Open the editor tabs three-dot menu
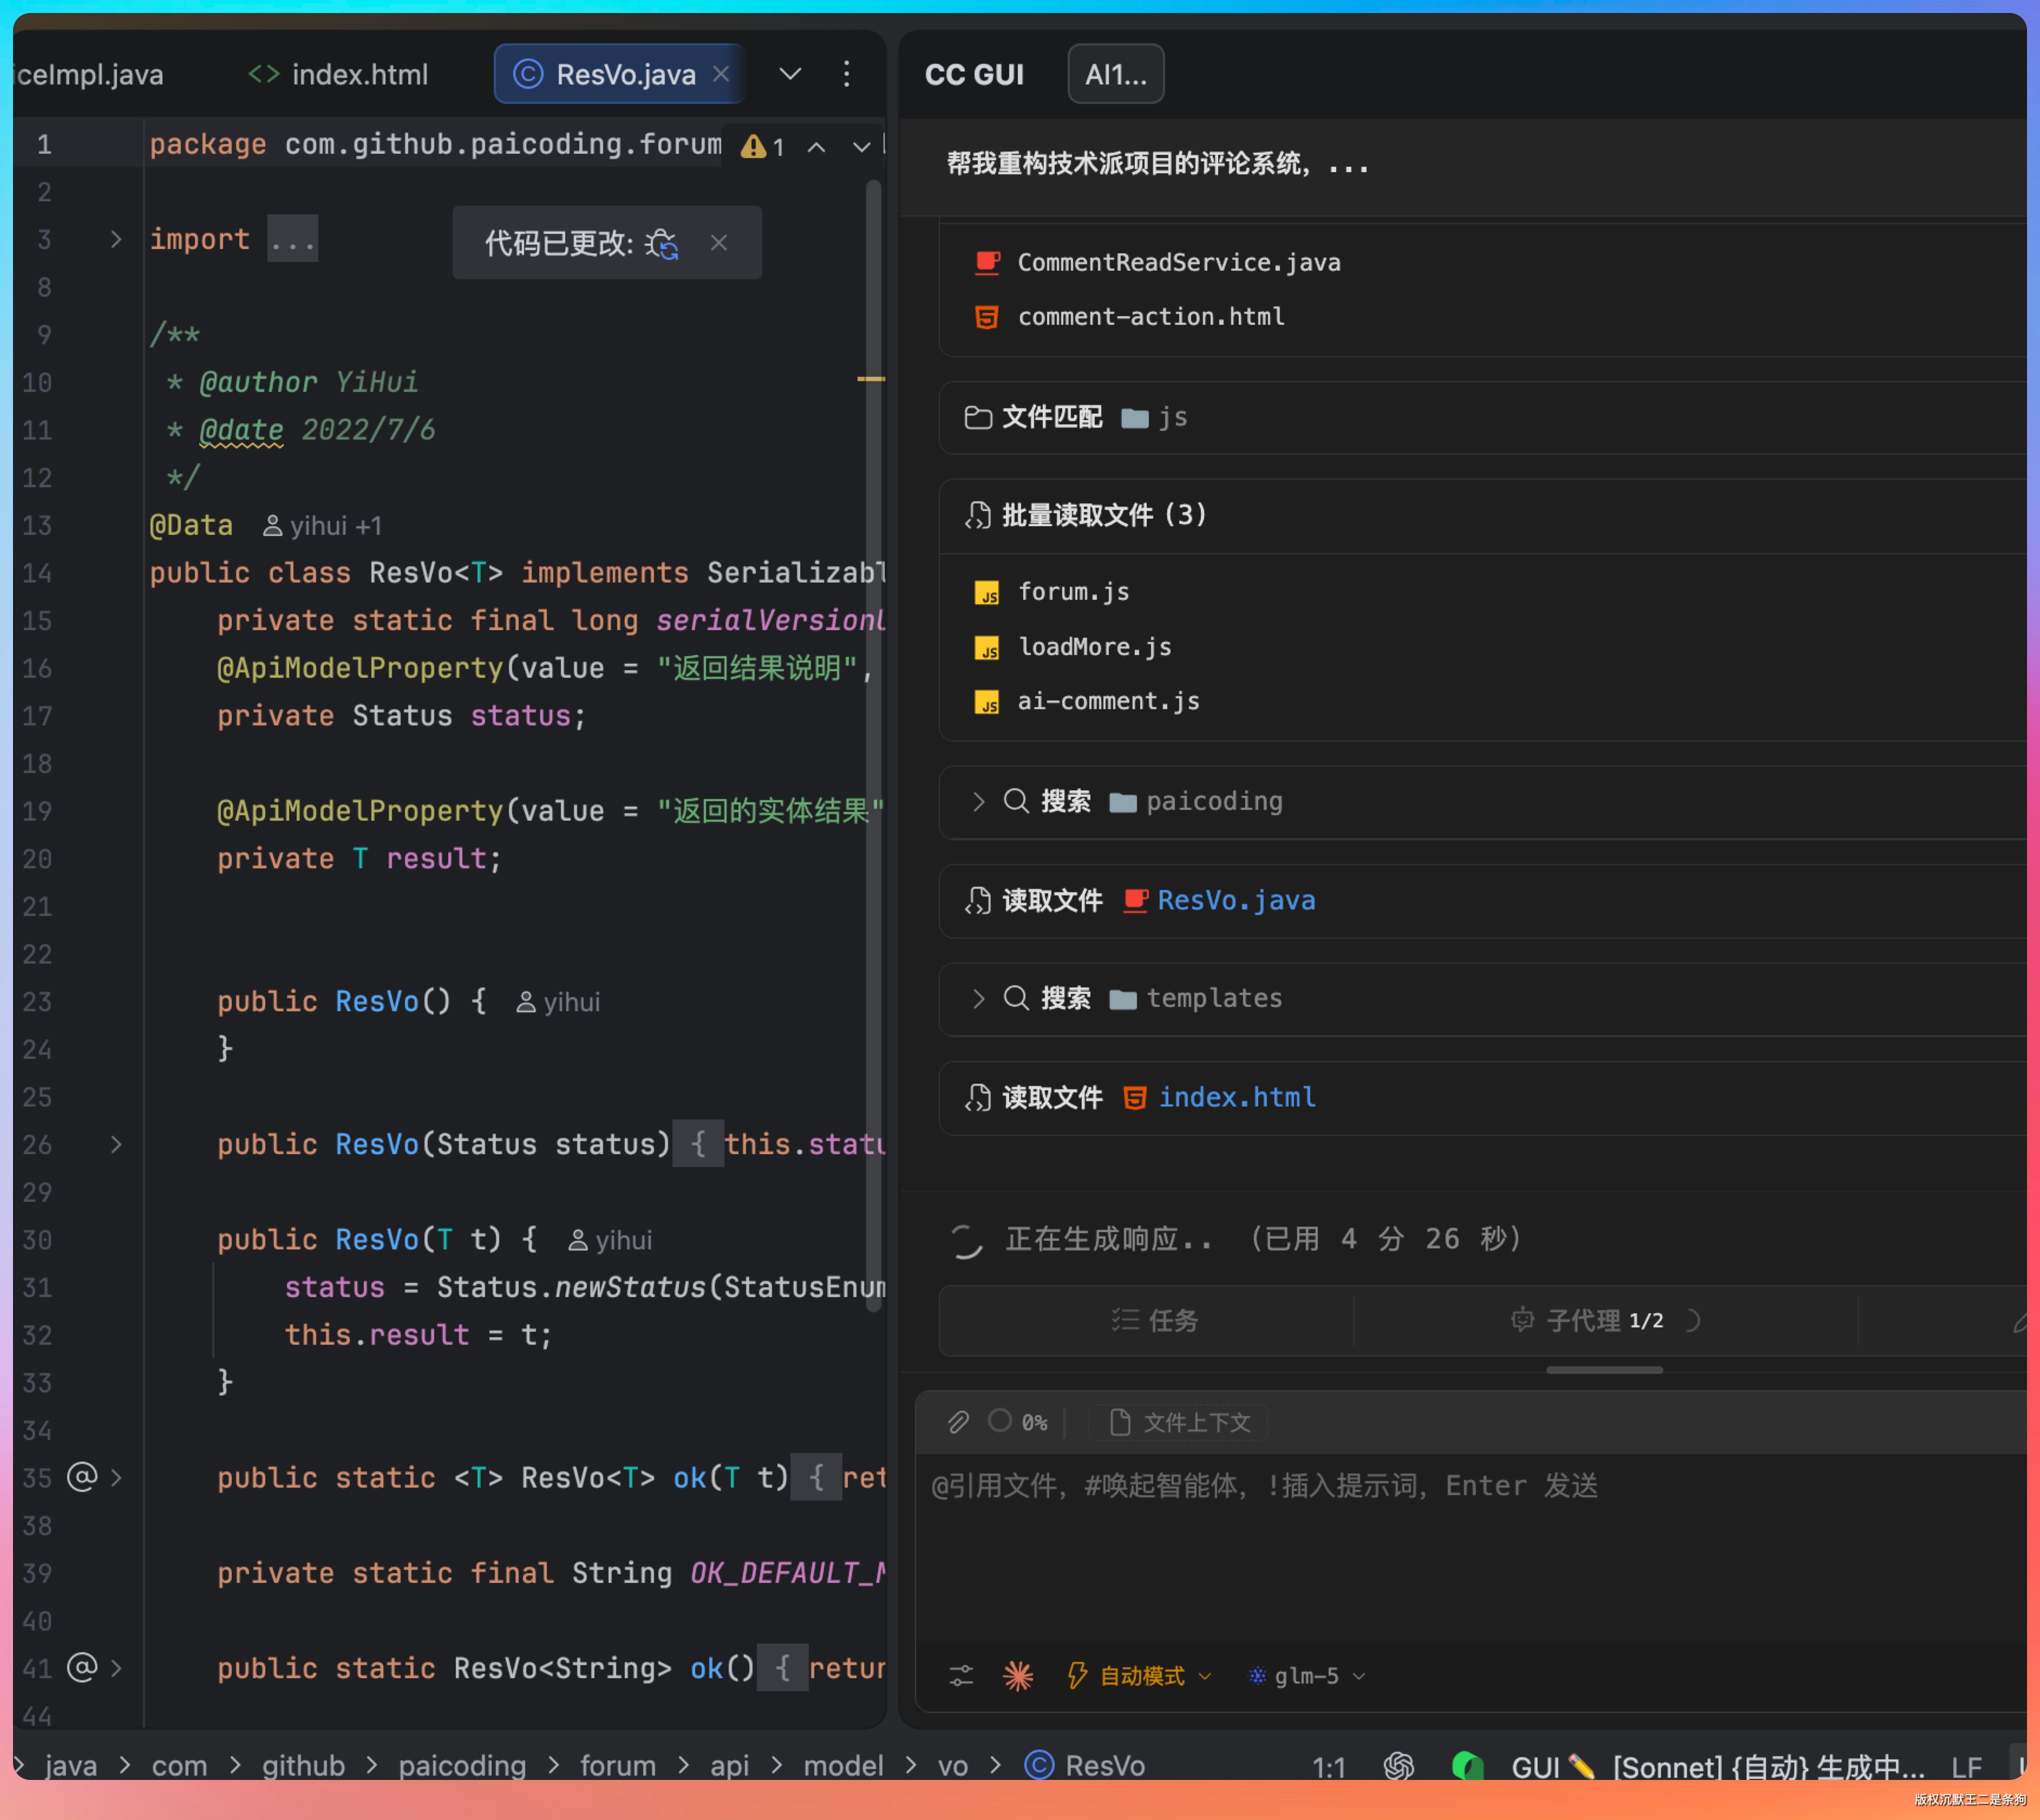 click(x=846, y=74)
